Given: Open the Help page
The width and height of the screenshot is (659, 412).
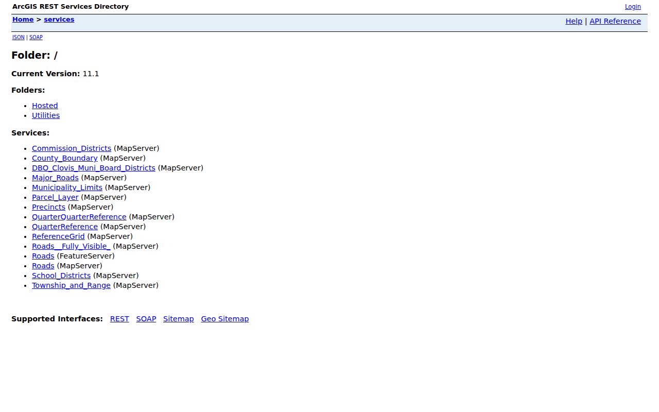Looking at the screenshot, I should pyautogui.click(x=574, y=21).
